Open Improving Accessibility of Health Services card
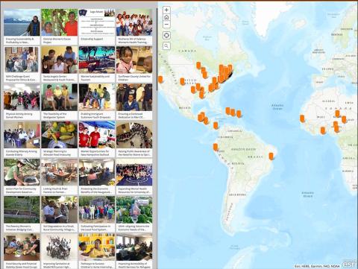The width and height of the screenshot is (358, 269). (134, 251)
